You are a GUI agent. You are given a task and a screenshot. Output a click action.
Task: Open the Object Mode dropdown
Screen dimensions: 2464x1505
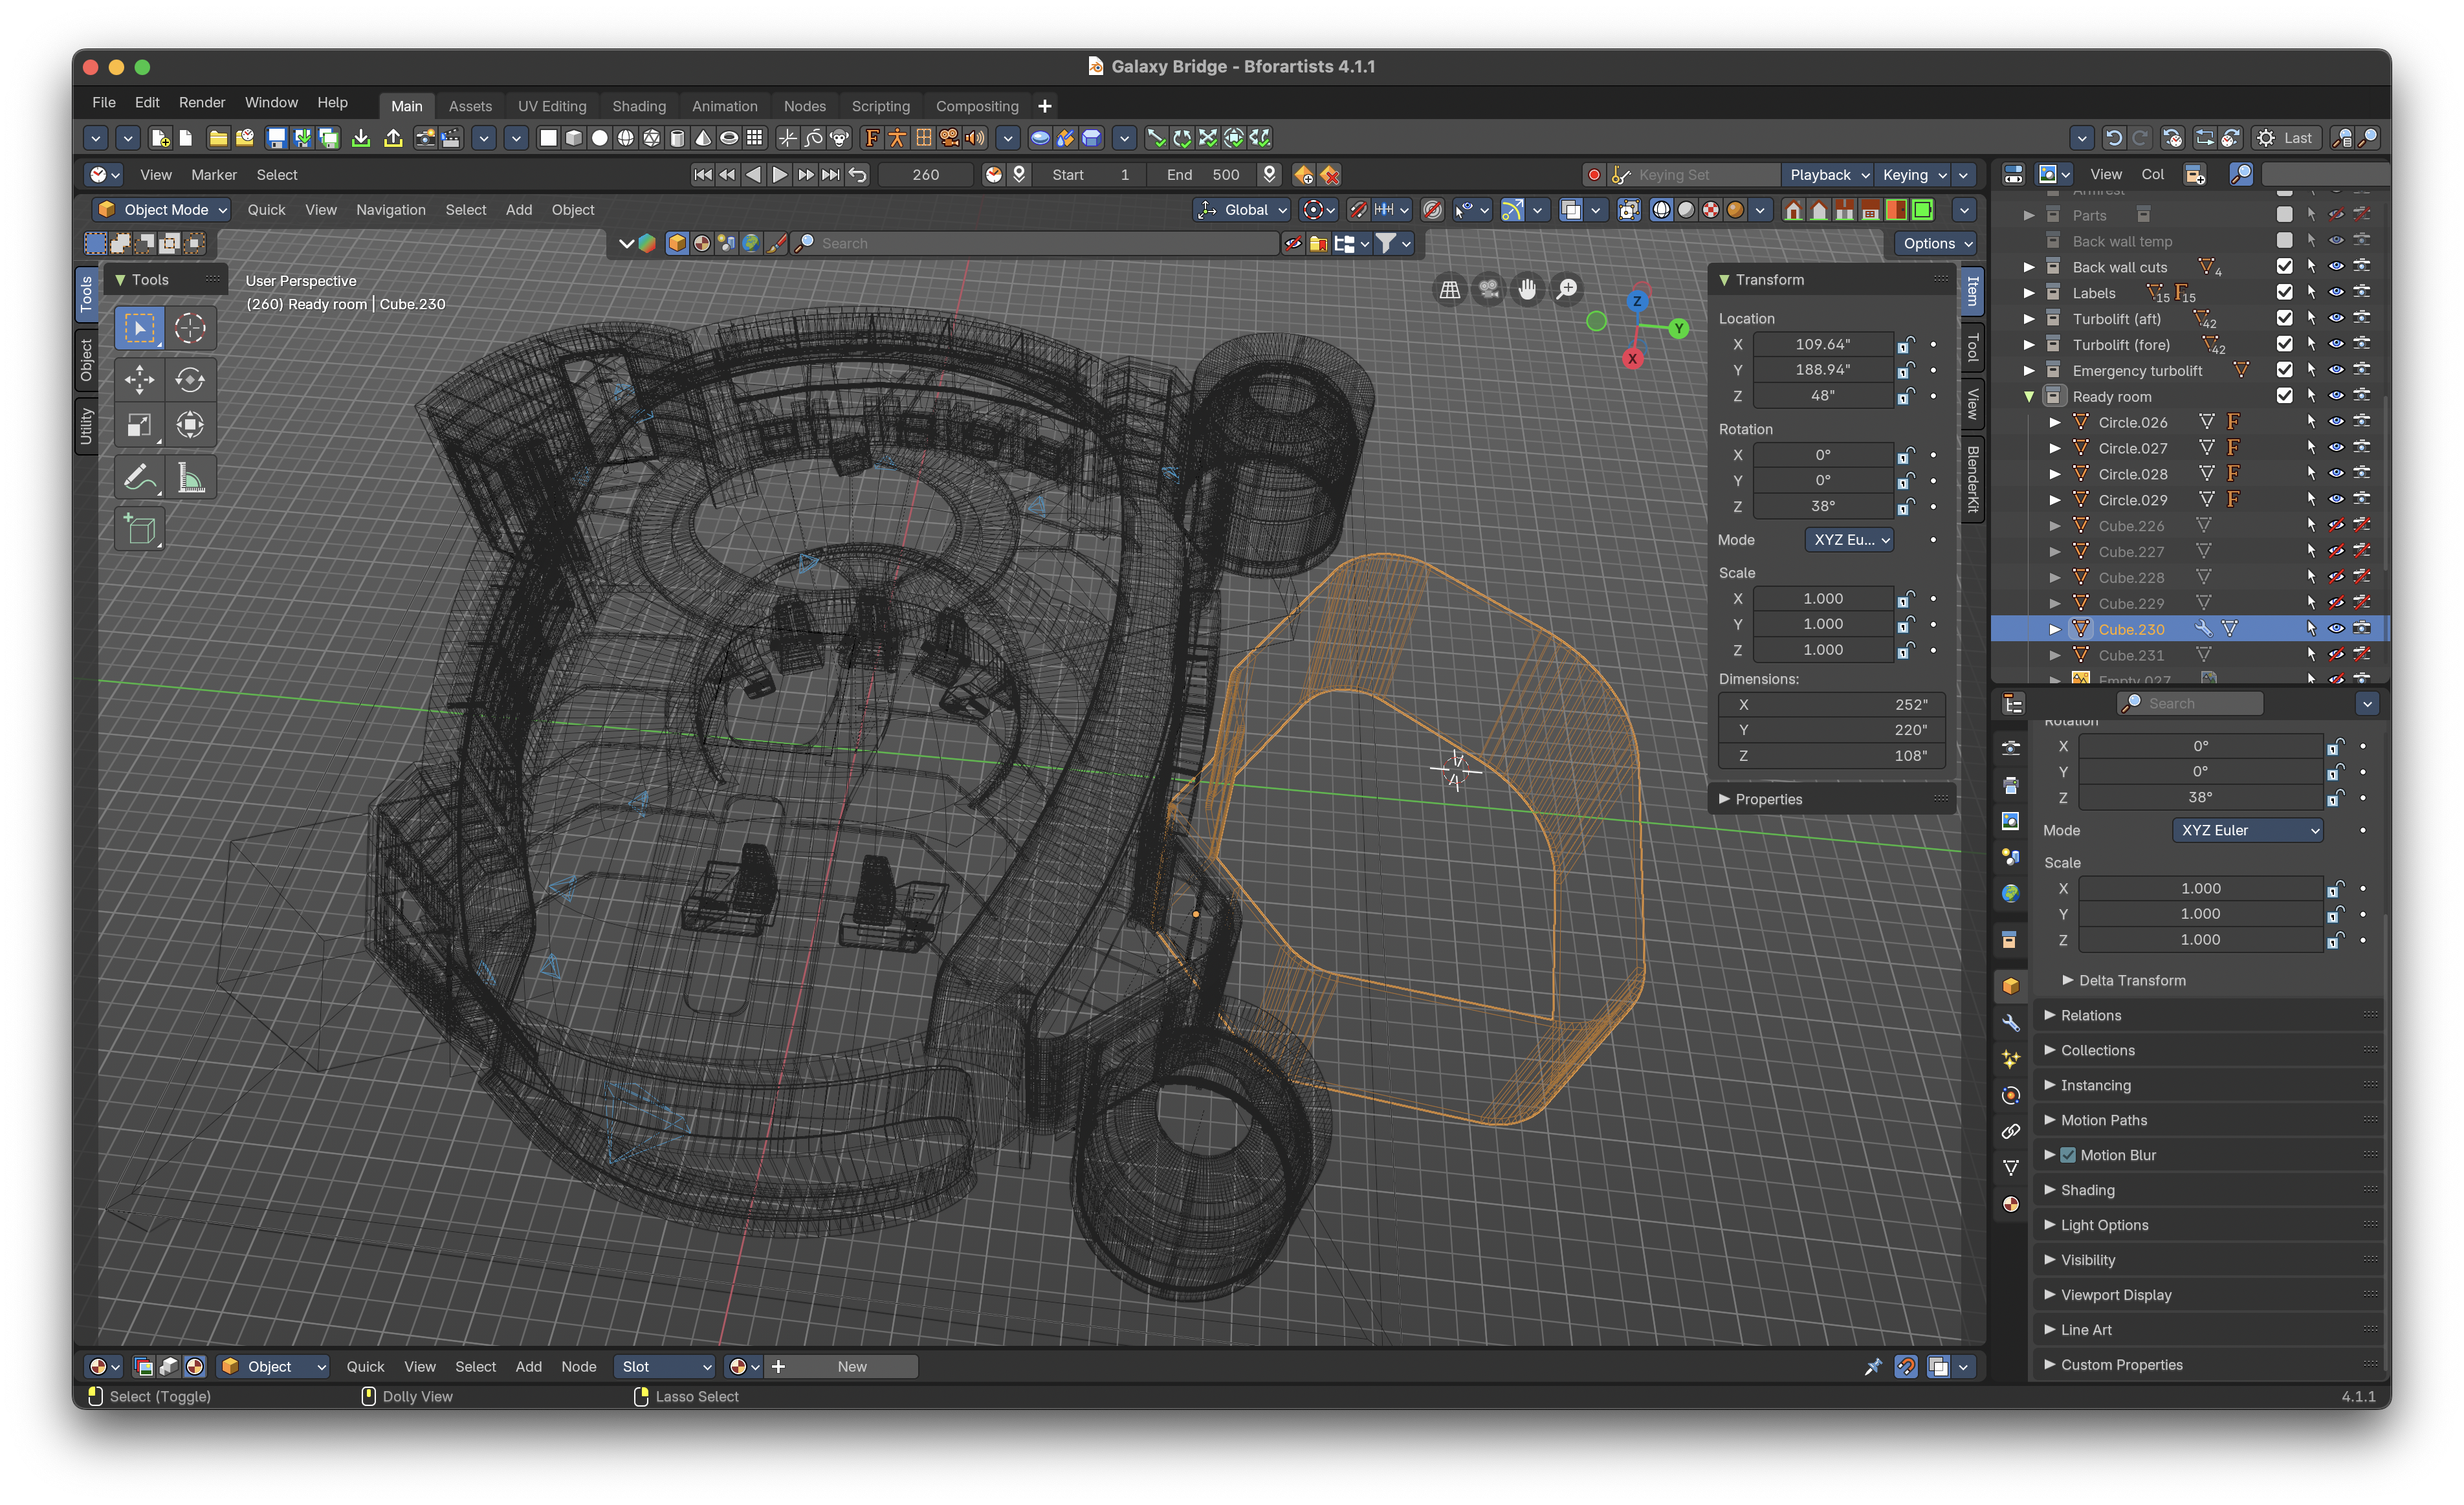163,209
